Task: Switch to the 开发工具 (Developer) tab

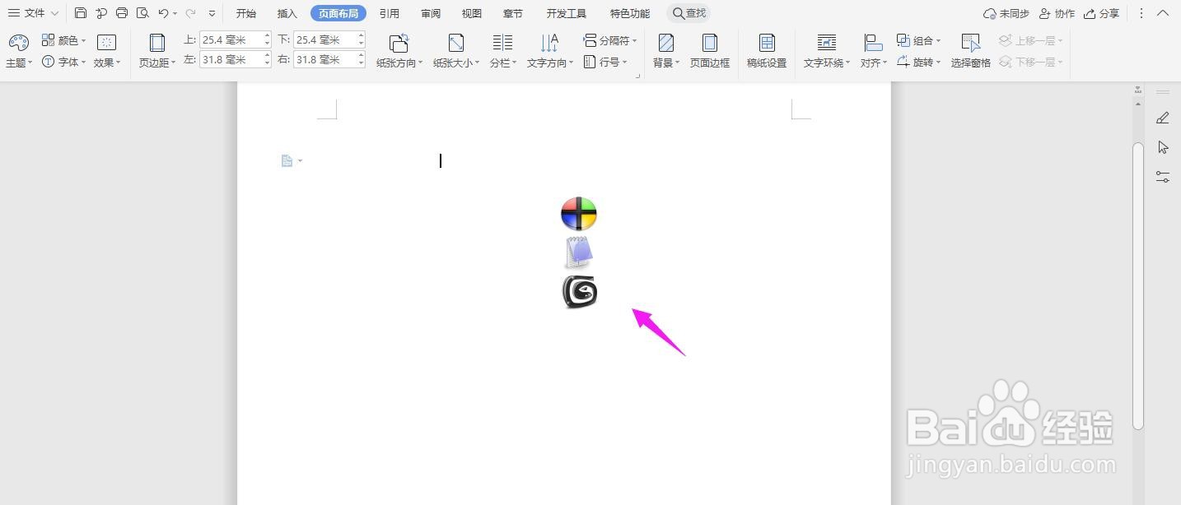Action: (x=567, y=13)
